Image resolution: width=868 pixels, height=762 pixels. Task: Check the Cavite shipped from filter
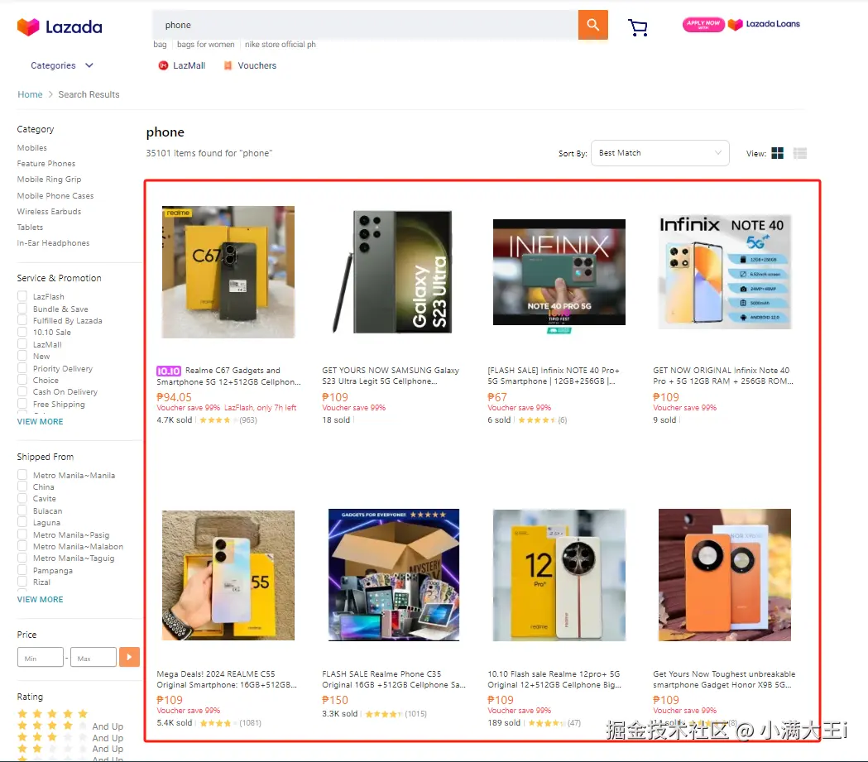(x=22, y=498)
